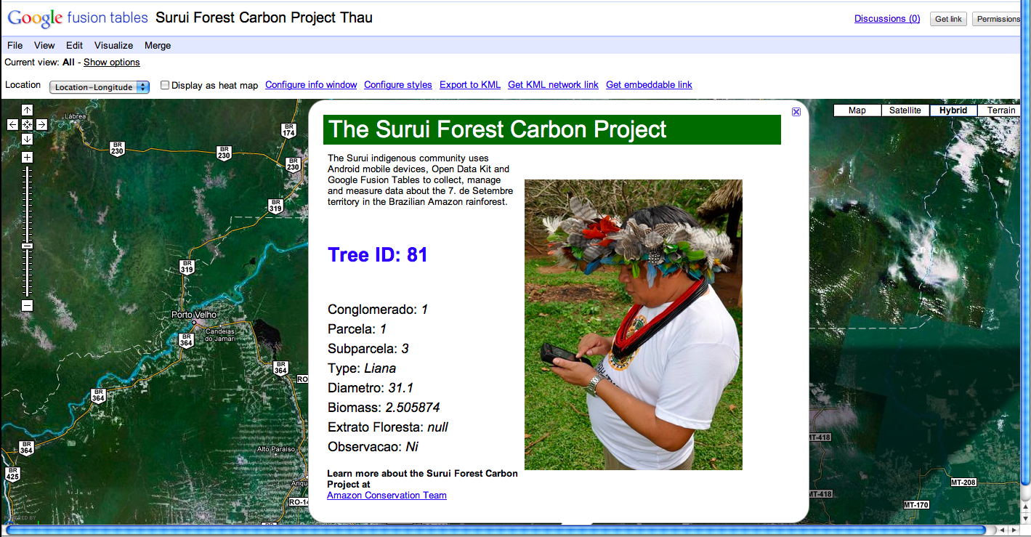Pan the map up with arrow
The width and height of the screenshot is (1031, 537).
pos(27,110)
